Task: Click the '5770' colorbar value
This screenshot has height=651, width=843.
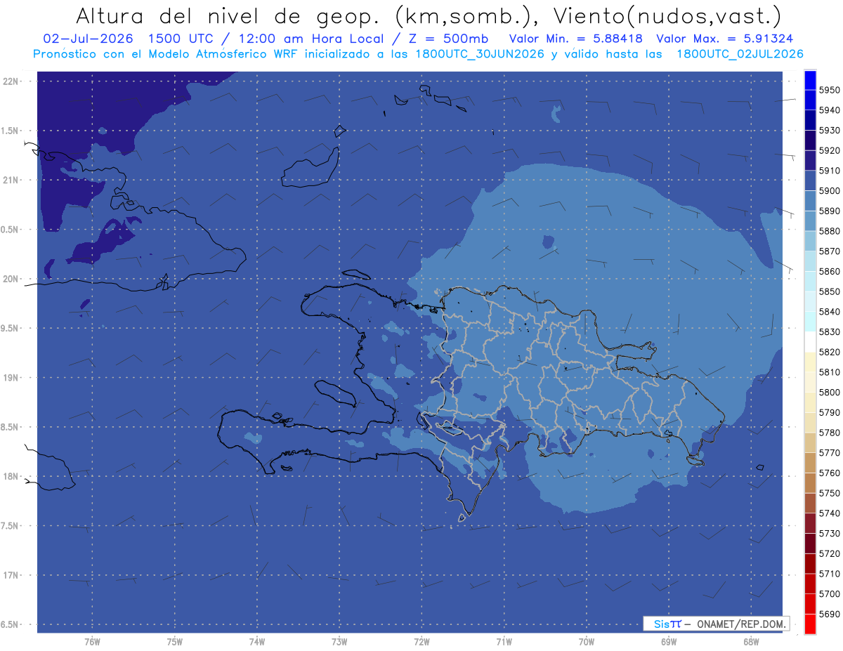Action: tap(830, 452)
